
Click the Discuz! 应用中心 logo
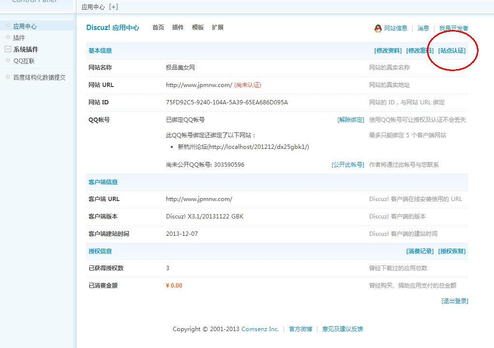(x=113, y=28)
